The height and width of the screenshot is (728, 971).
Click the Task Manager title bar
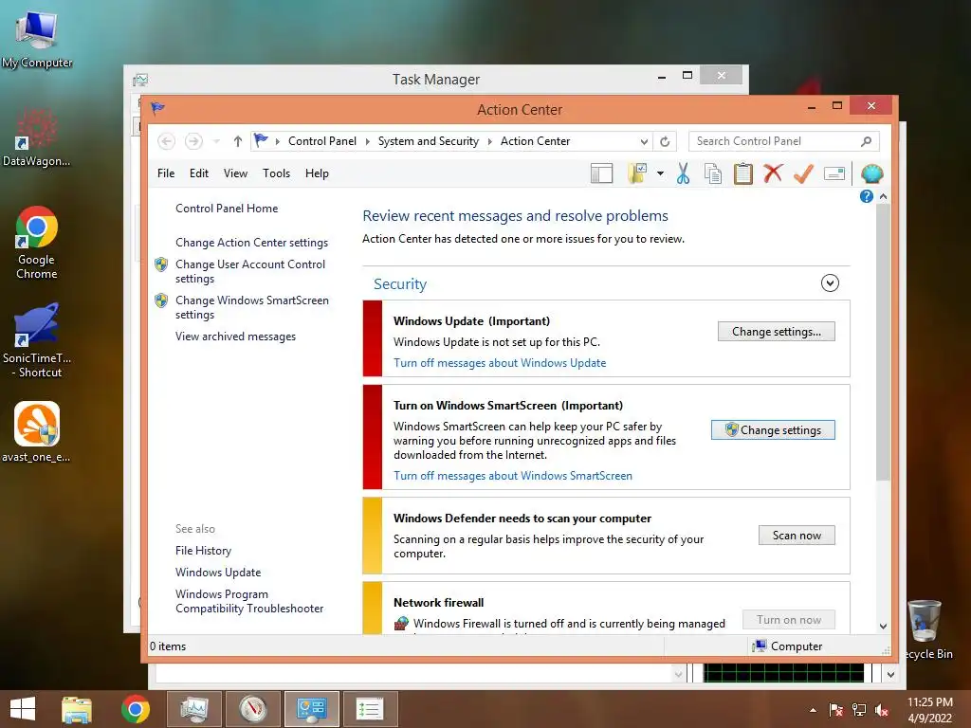tap(436, 80)
